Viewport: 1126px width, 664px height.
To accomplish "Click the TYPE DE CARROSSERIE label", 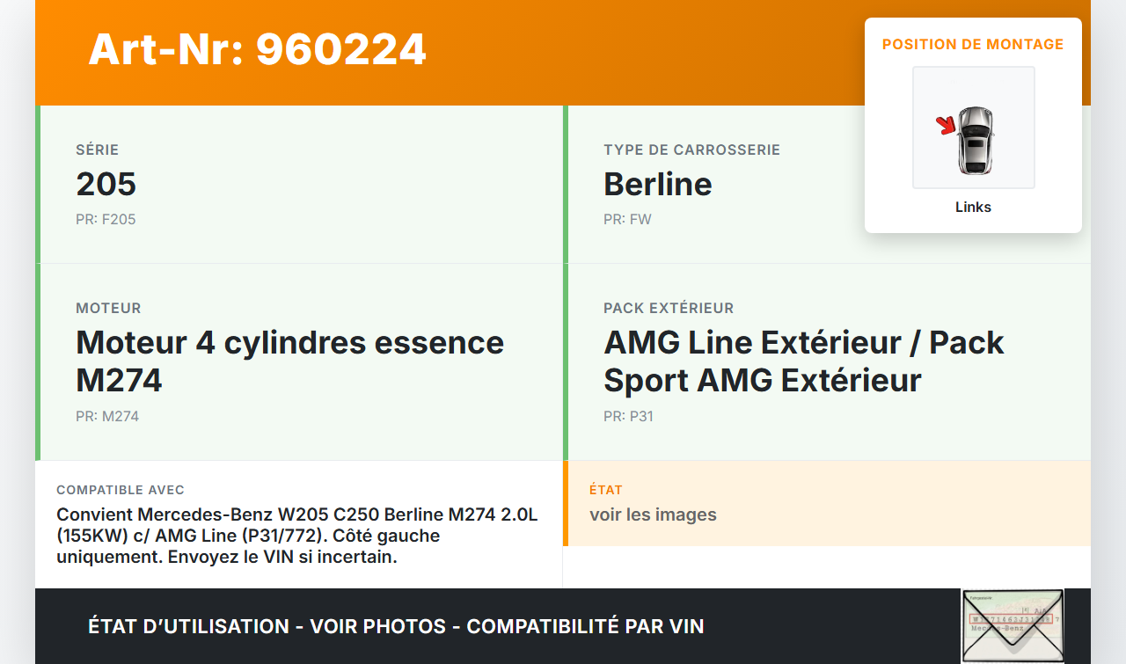I will [x=691, y=150].
